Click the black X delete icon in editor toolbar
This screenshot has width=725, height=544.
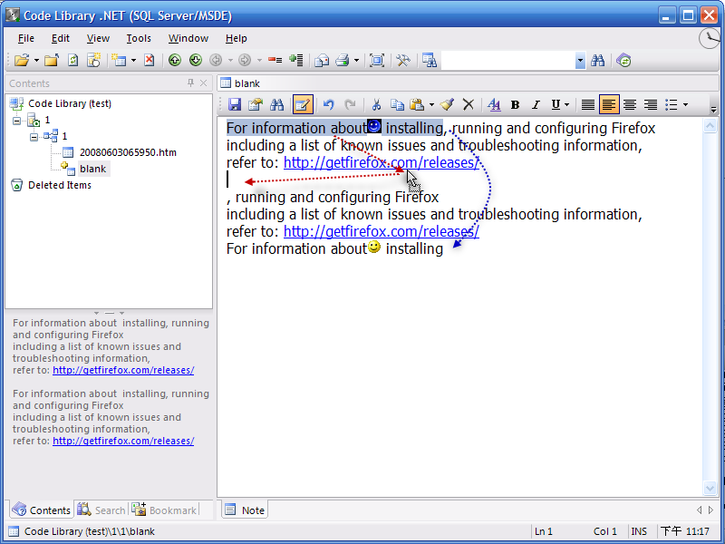pyautogui.click(x=468, y=104)
